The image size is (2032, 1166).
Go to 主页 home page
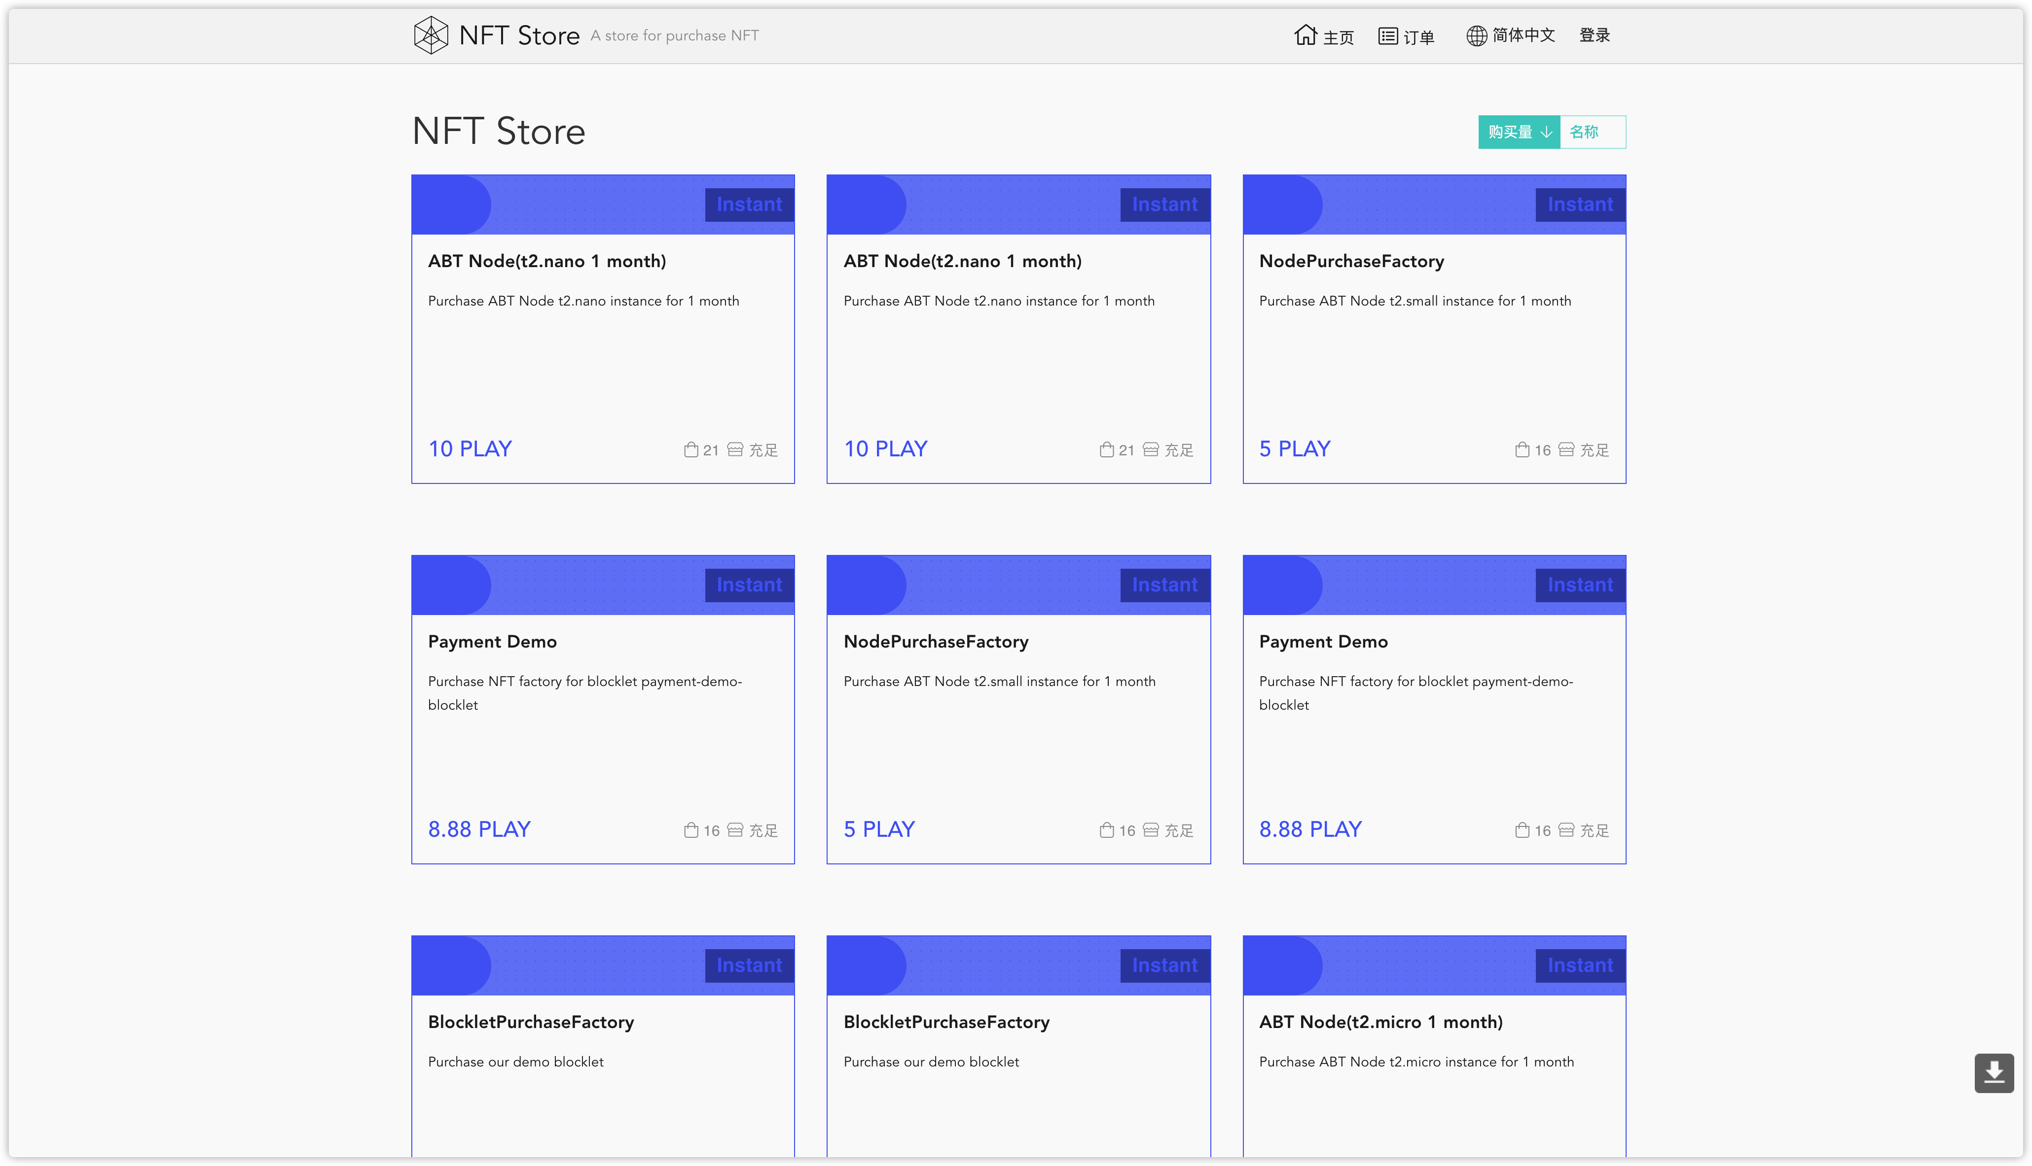click(x=1338, y=37)
